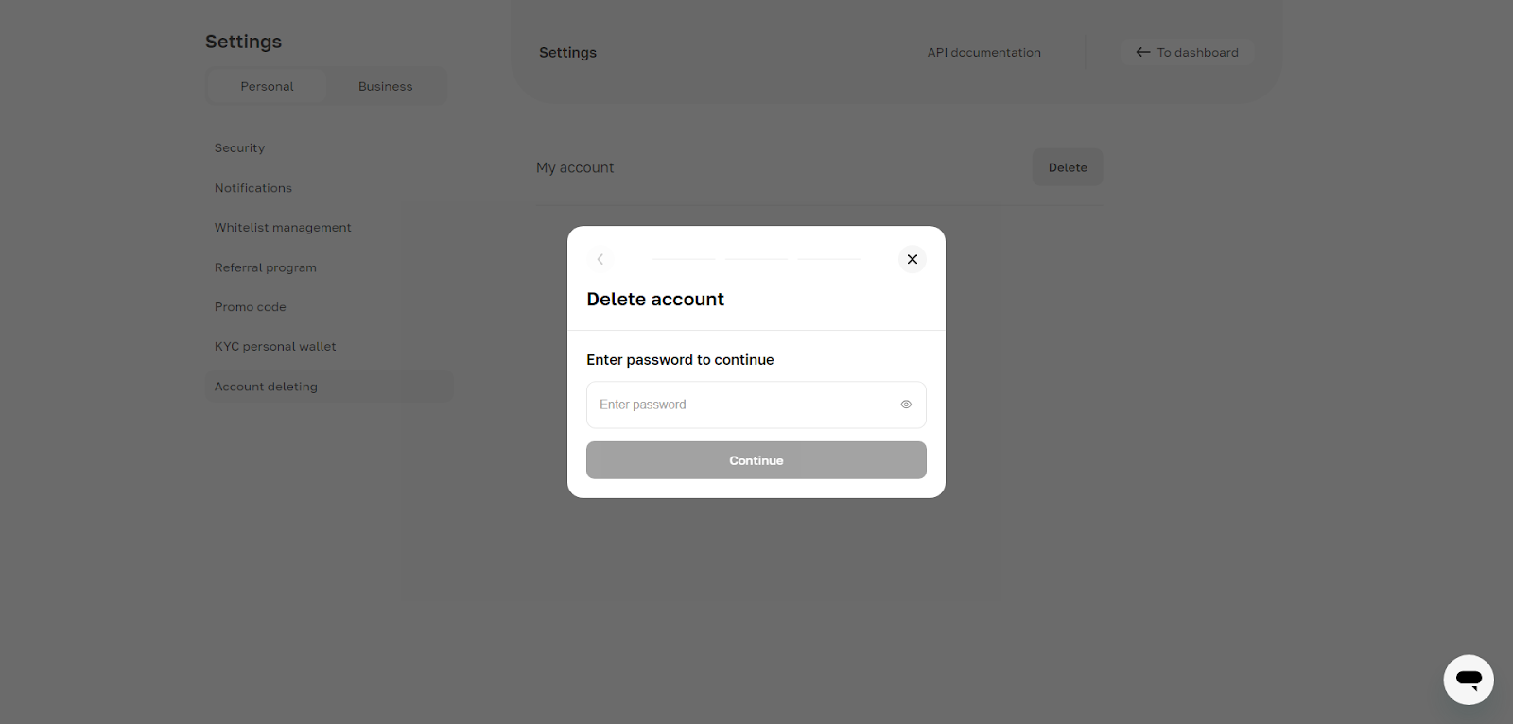This screenshot has height=724, width=1513.
Task: Click To dashboard button
Action: pos(1187,53)
